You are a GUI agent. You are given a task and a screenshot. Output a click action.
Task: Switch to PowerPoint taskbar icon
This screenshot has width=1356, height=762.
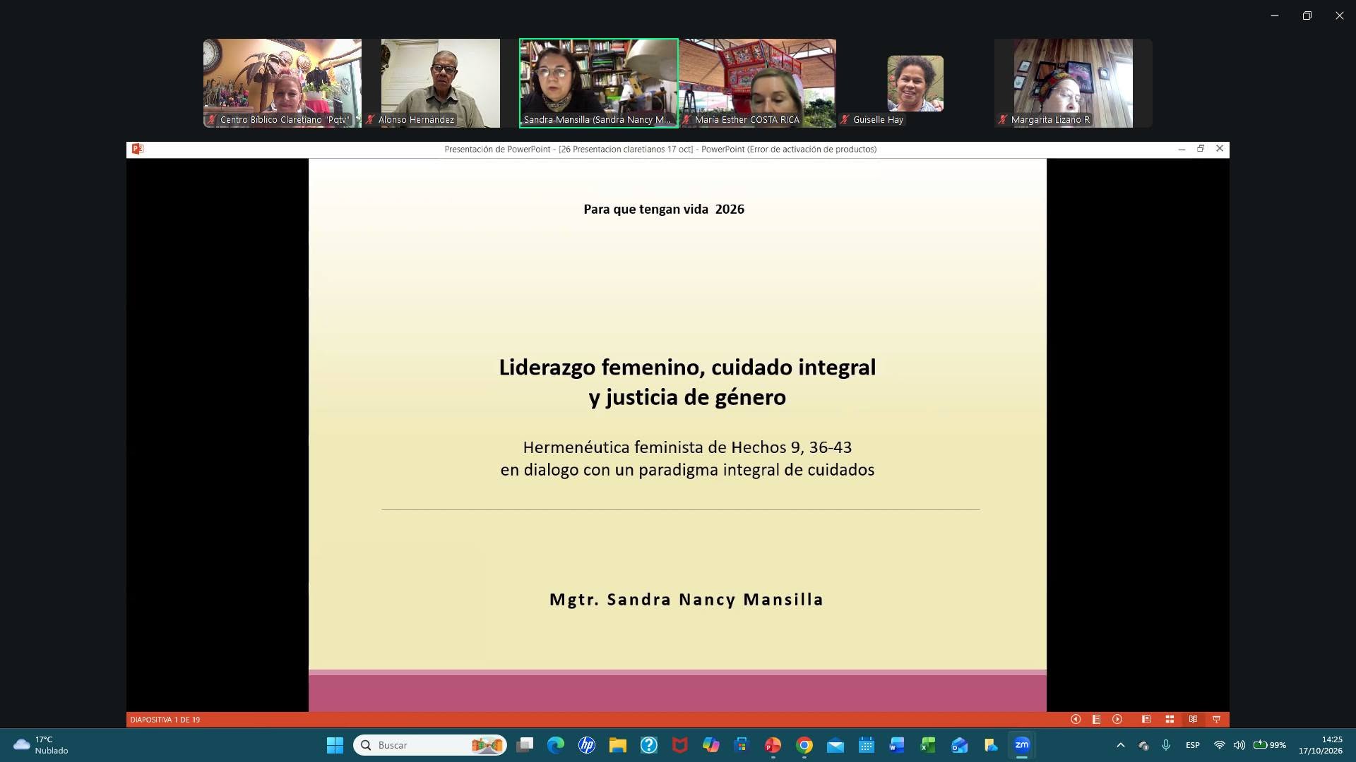pyautogui.click(x=773, y=745)
